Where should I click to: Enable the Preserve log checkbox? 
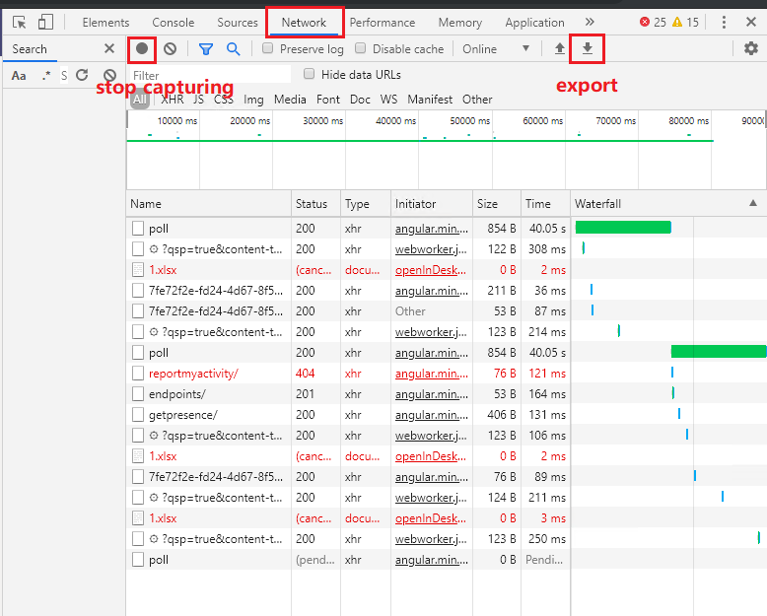[268, 48]
